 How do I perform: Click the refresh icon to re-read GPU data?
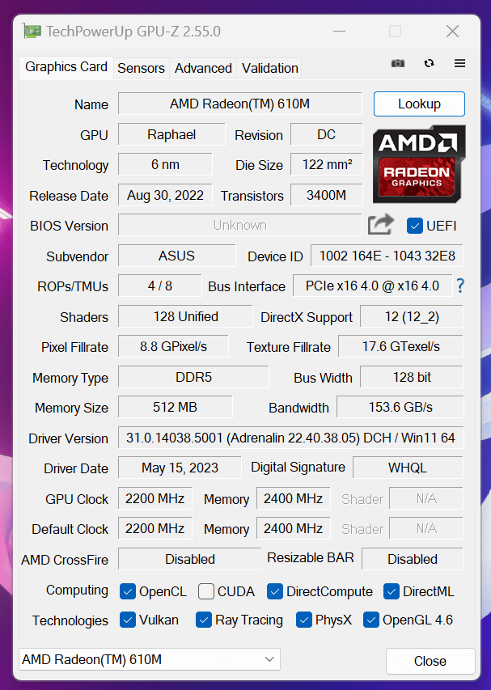point(429,63)
